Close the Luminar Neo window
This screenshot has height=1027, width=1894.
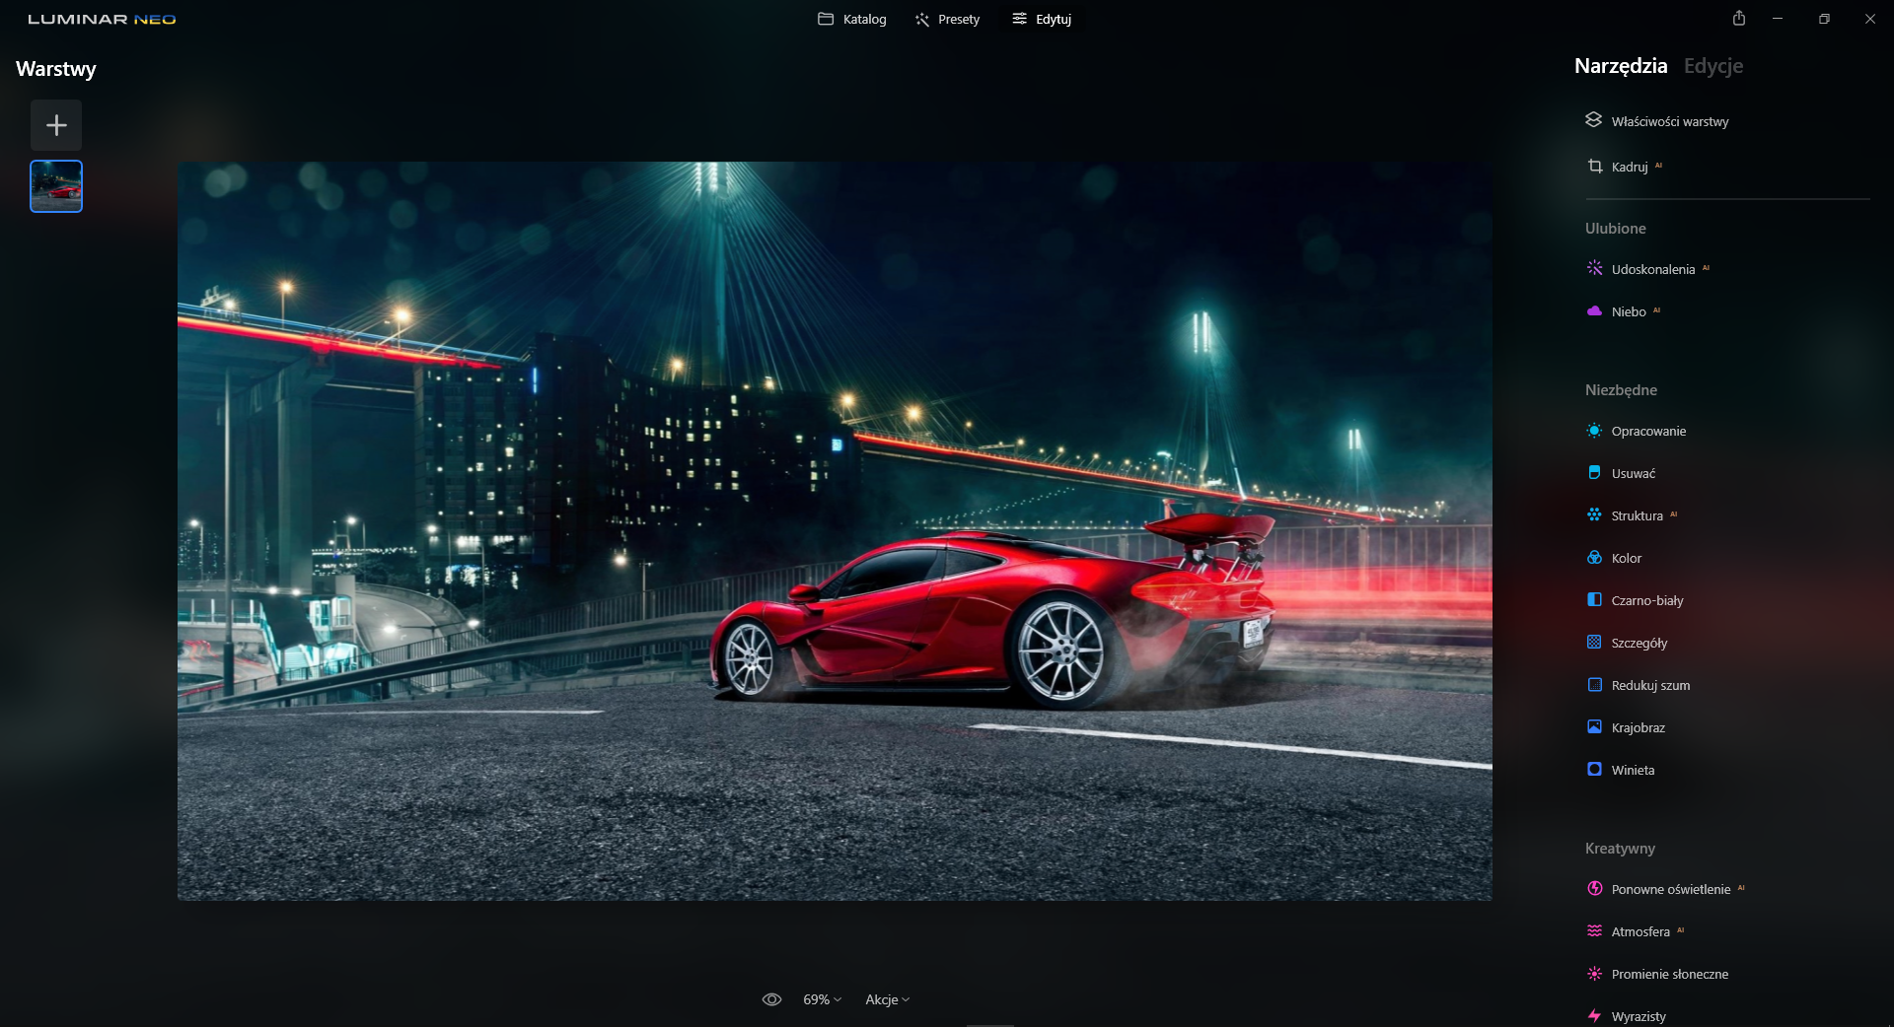[x=1869, y=19]
